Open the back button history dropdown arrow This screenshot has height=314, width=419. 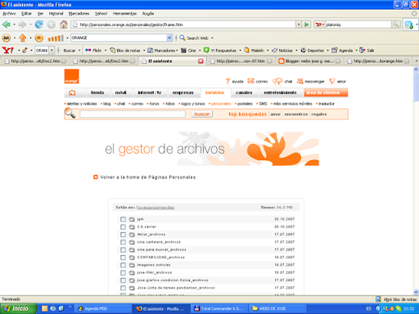point(14,25)
